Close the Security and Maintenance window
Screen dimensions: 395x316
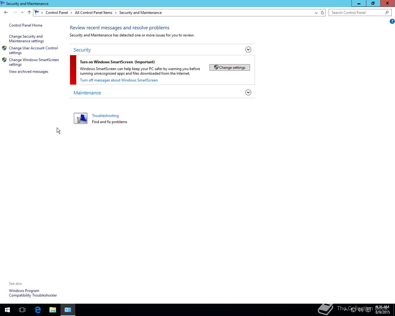click(x=388, y=3)
